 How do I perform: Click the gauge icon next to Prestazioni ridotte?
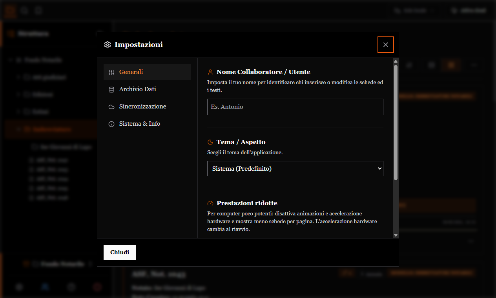[x=210, y=203]
